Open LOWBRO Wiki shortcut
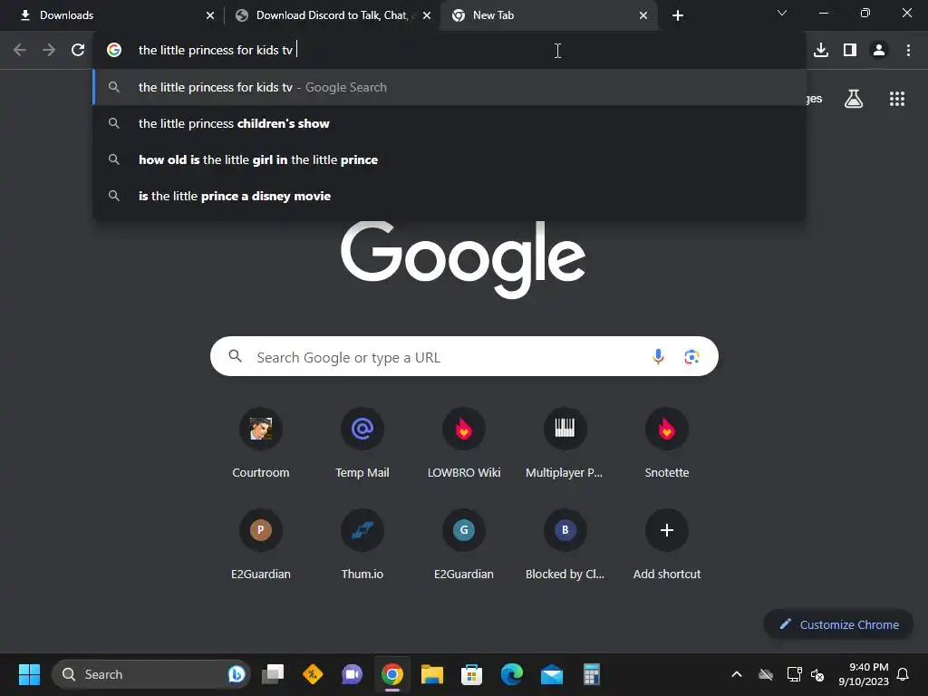The height and width of the screenshot is (696, 928). (464, 442)
